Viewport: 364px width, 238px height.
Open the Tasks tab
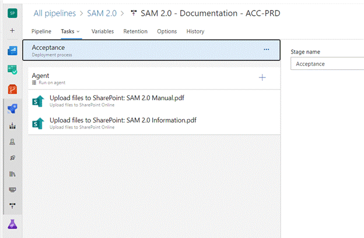68,31
